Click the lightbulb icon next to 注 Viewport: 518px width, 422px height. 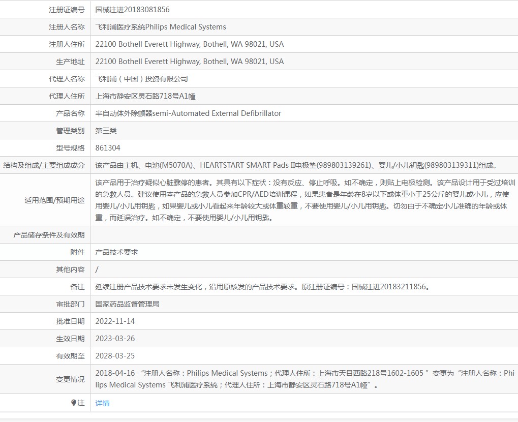coord(74,403)
